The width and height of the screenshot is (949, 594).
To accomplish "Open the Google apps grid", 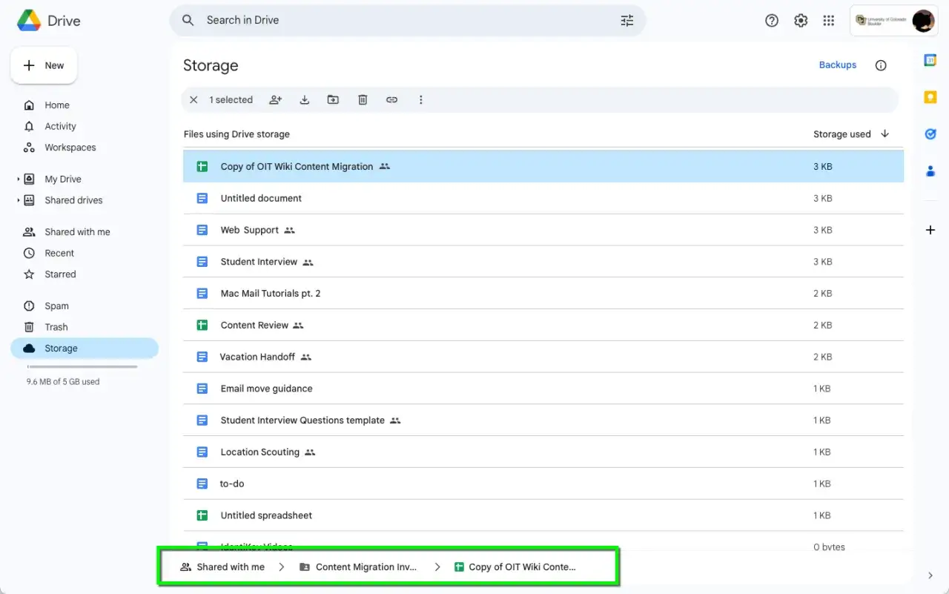I will [x=829, y=21].
